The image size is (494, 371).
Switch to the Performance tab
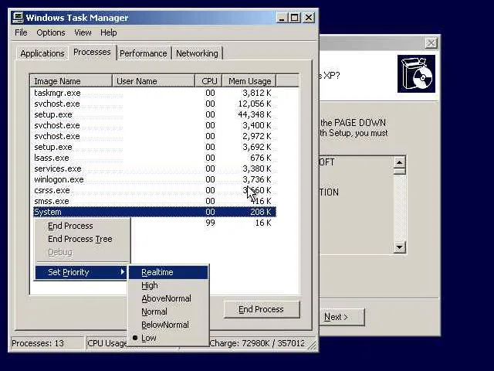pos(144,53)
